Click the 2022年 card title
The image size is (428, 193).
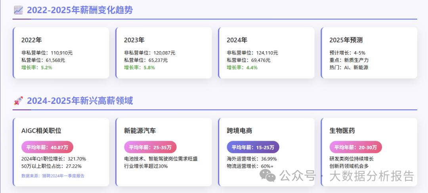click(x=31, y=40)
